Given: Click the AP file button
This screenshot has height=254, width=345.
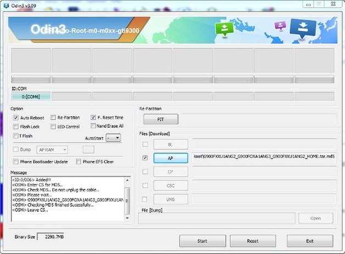Looking at the screenshot, I should click(171, 158).
